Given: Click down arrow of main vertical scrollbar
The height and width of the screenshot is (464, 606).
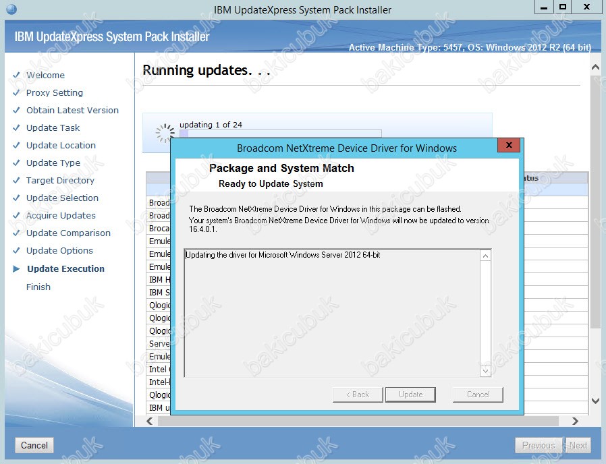Looking at the screenshot, I should point(596,401).
